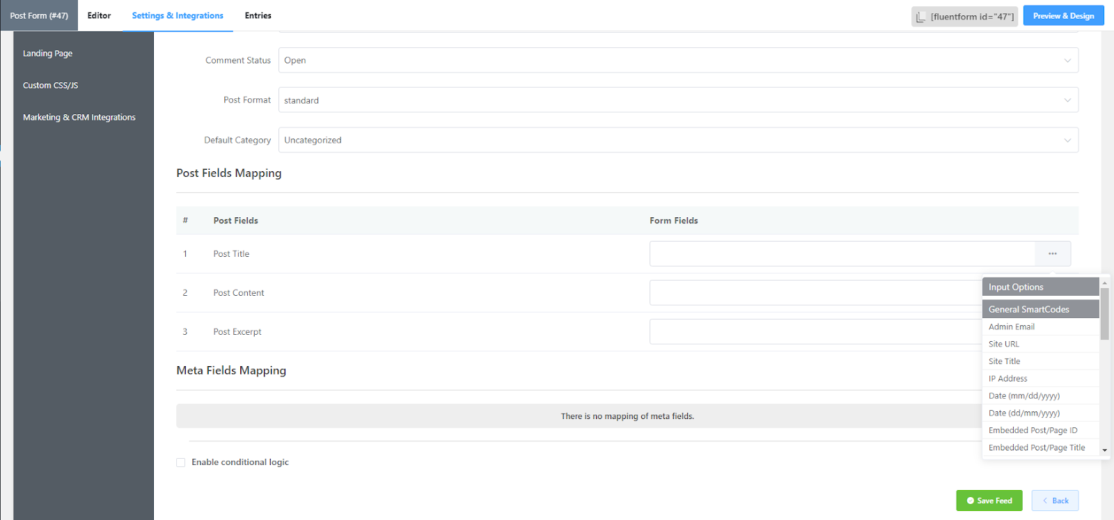
Task: Click the General SmartCodes header in dropdown
Action: coord(1041,309)
